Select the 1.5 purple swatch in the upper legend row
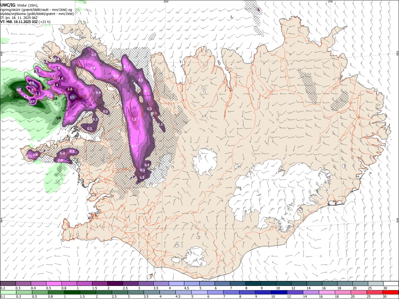 pyautogui.click(x=99, y=283)
